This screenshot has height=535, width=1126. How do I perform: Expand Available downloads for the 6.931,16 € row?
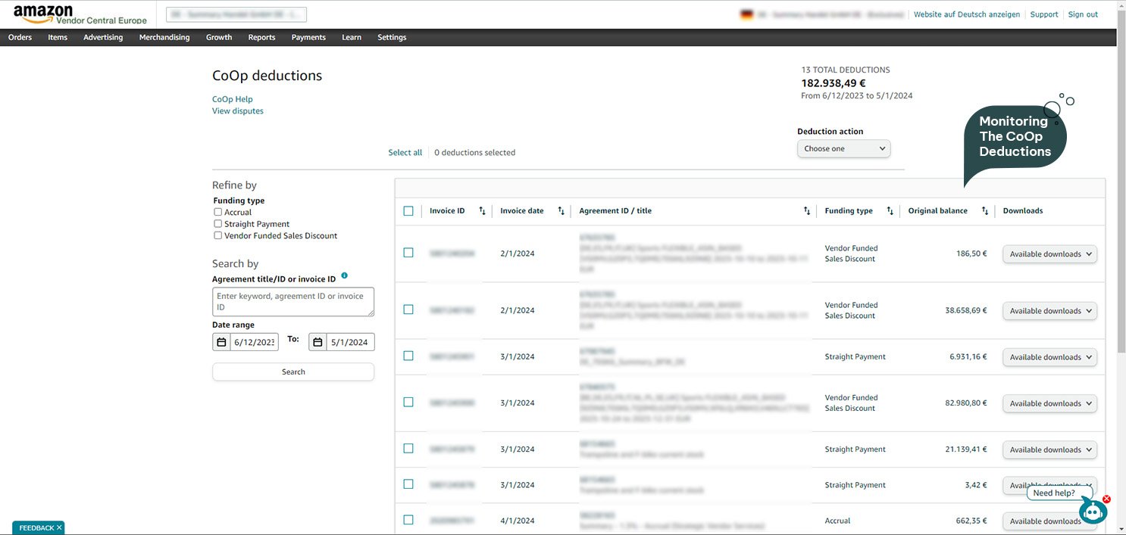(x=1049, y=357)
